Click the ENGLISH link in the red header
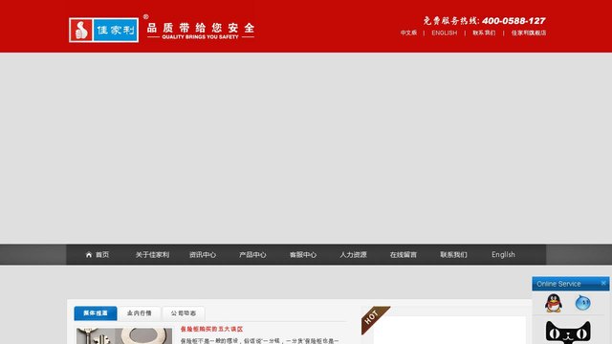Viewport: 612px width, 344px height. [x=444, y=32]
